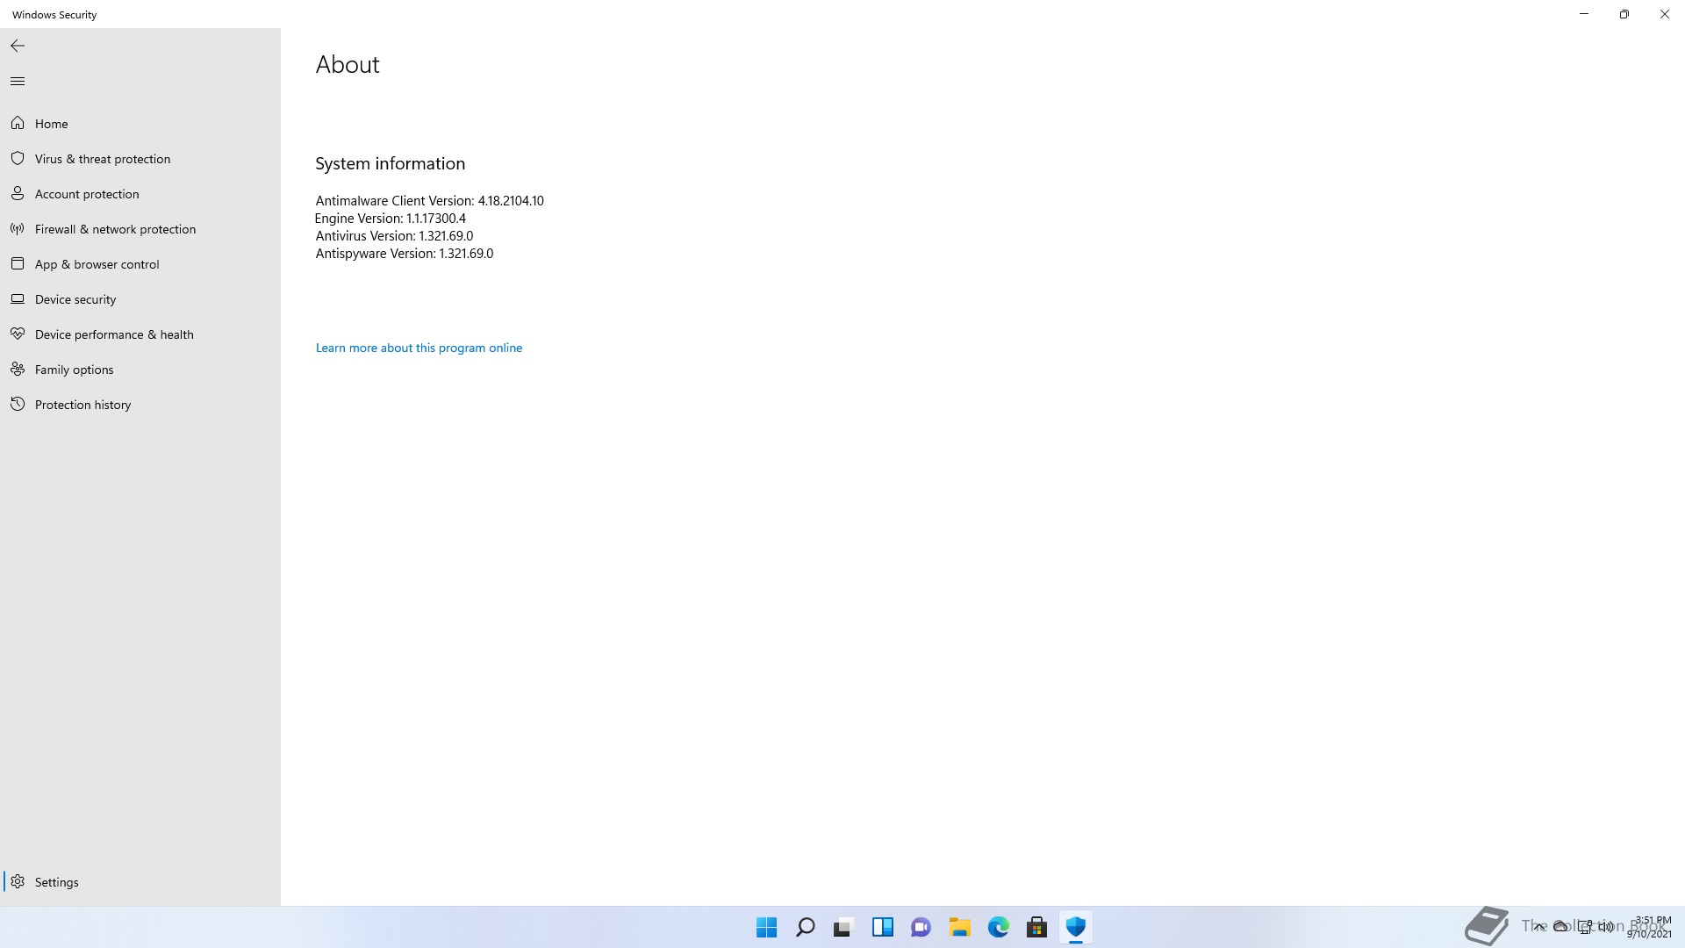Select the Account protection person icon
The height and width of the screenshot is (948, 1685).
18,193
